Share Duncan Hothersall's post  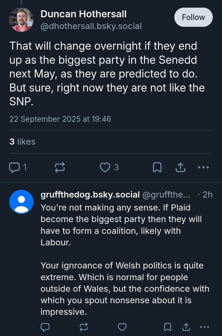(180, 167)
